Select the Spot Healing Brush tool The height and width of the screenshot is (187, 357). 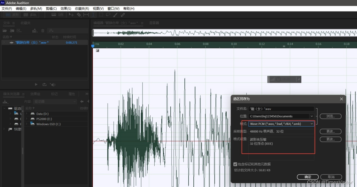click(123, 15)
